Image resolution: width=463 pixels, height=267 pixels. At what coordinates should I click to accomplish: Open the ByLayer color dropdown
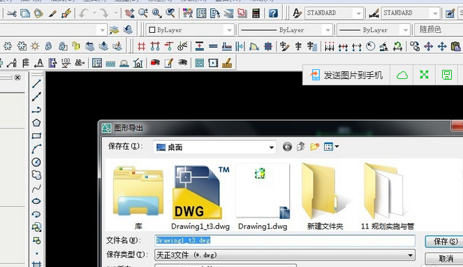229,30
